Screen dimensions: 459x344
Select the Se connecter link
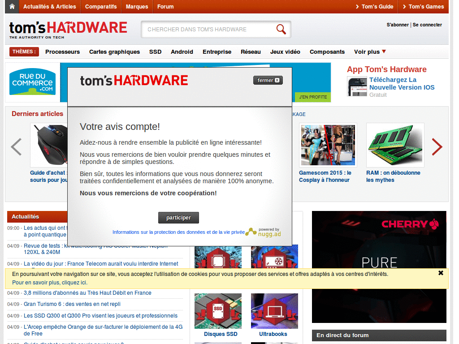(x=427, y=25)
